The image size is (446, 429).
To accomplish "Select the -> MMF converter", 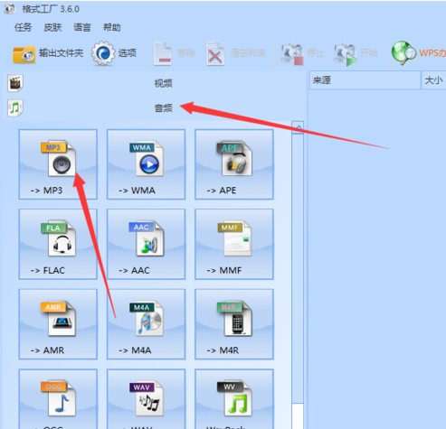I will (x=234, y=244).
